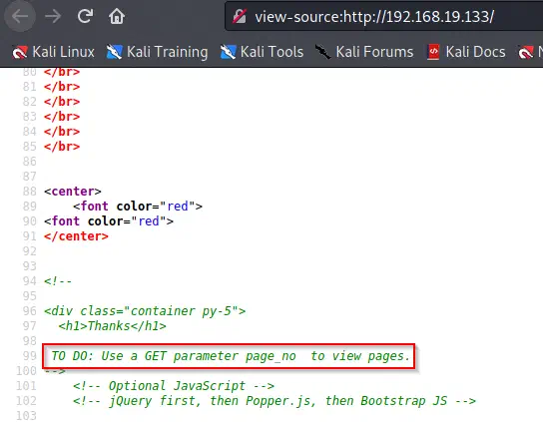The width and height of the screenshot is (543, 422).
Task: Reload the page with the refresh icon
Action: click(85, 16)
